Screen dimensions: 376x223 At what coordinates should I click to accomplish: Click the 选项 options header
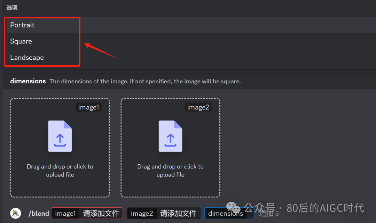12,8
